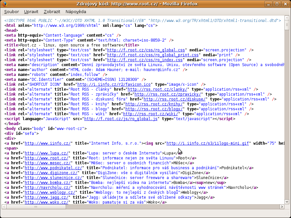This screenshot has height=218, width=291.
Task: Open the www.weblogy.cz link
Action: tap(50, 192)
